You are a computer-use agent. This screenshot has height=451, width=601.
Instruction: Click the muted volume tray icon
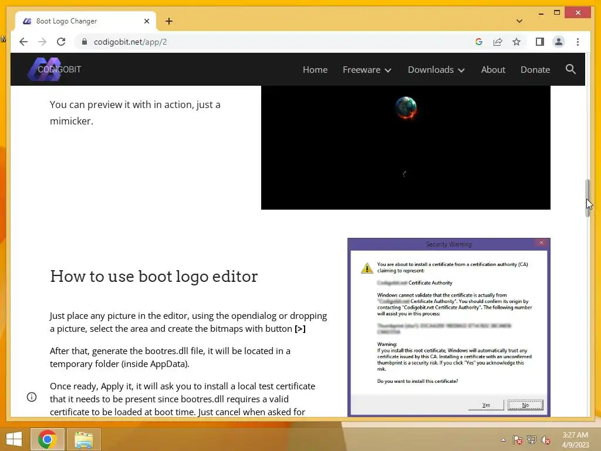tap(546, 440)
